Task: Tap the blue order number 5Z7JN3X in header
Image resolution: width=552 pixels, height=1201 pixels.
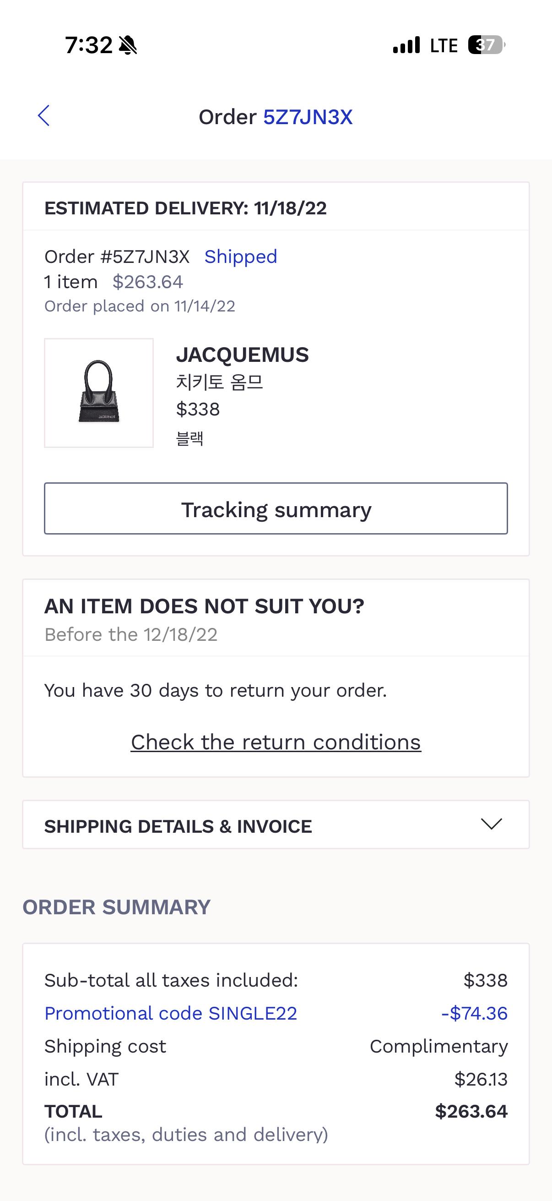Action: [308, 117]
